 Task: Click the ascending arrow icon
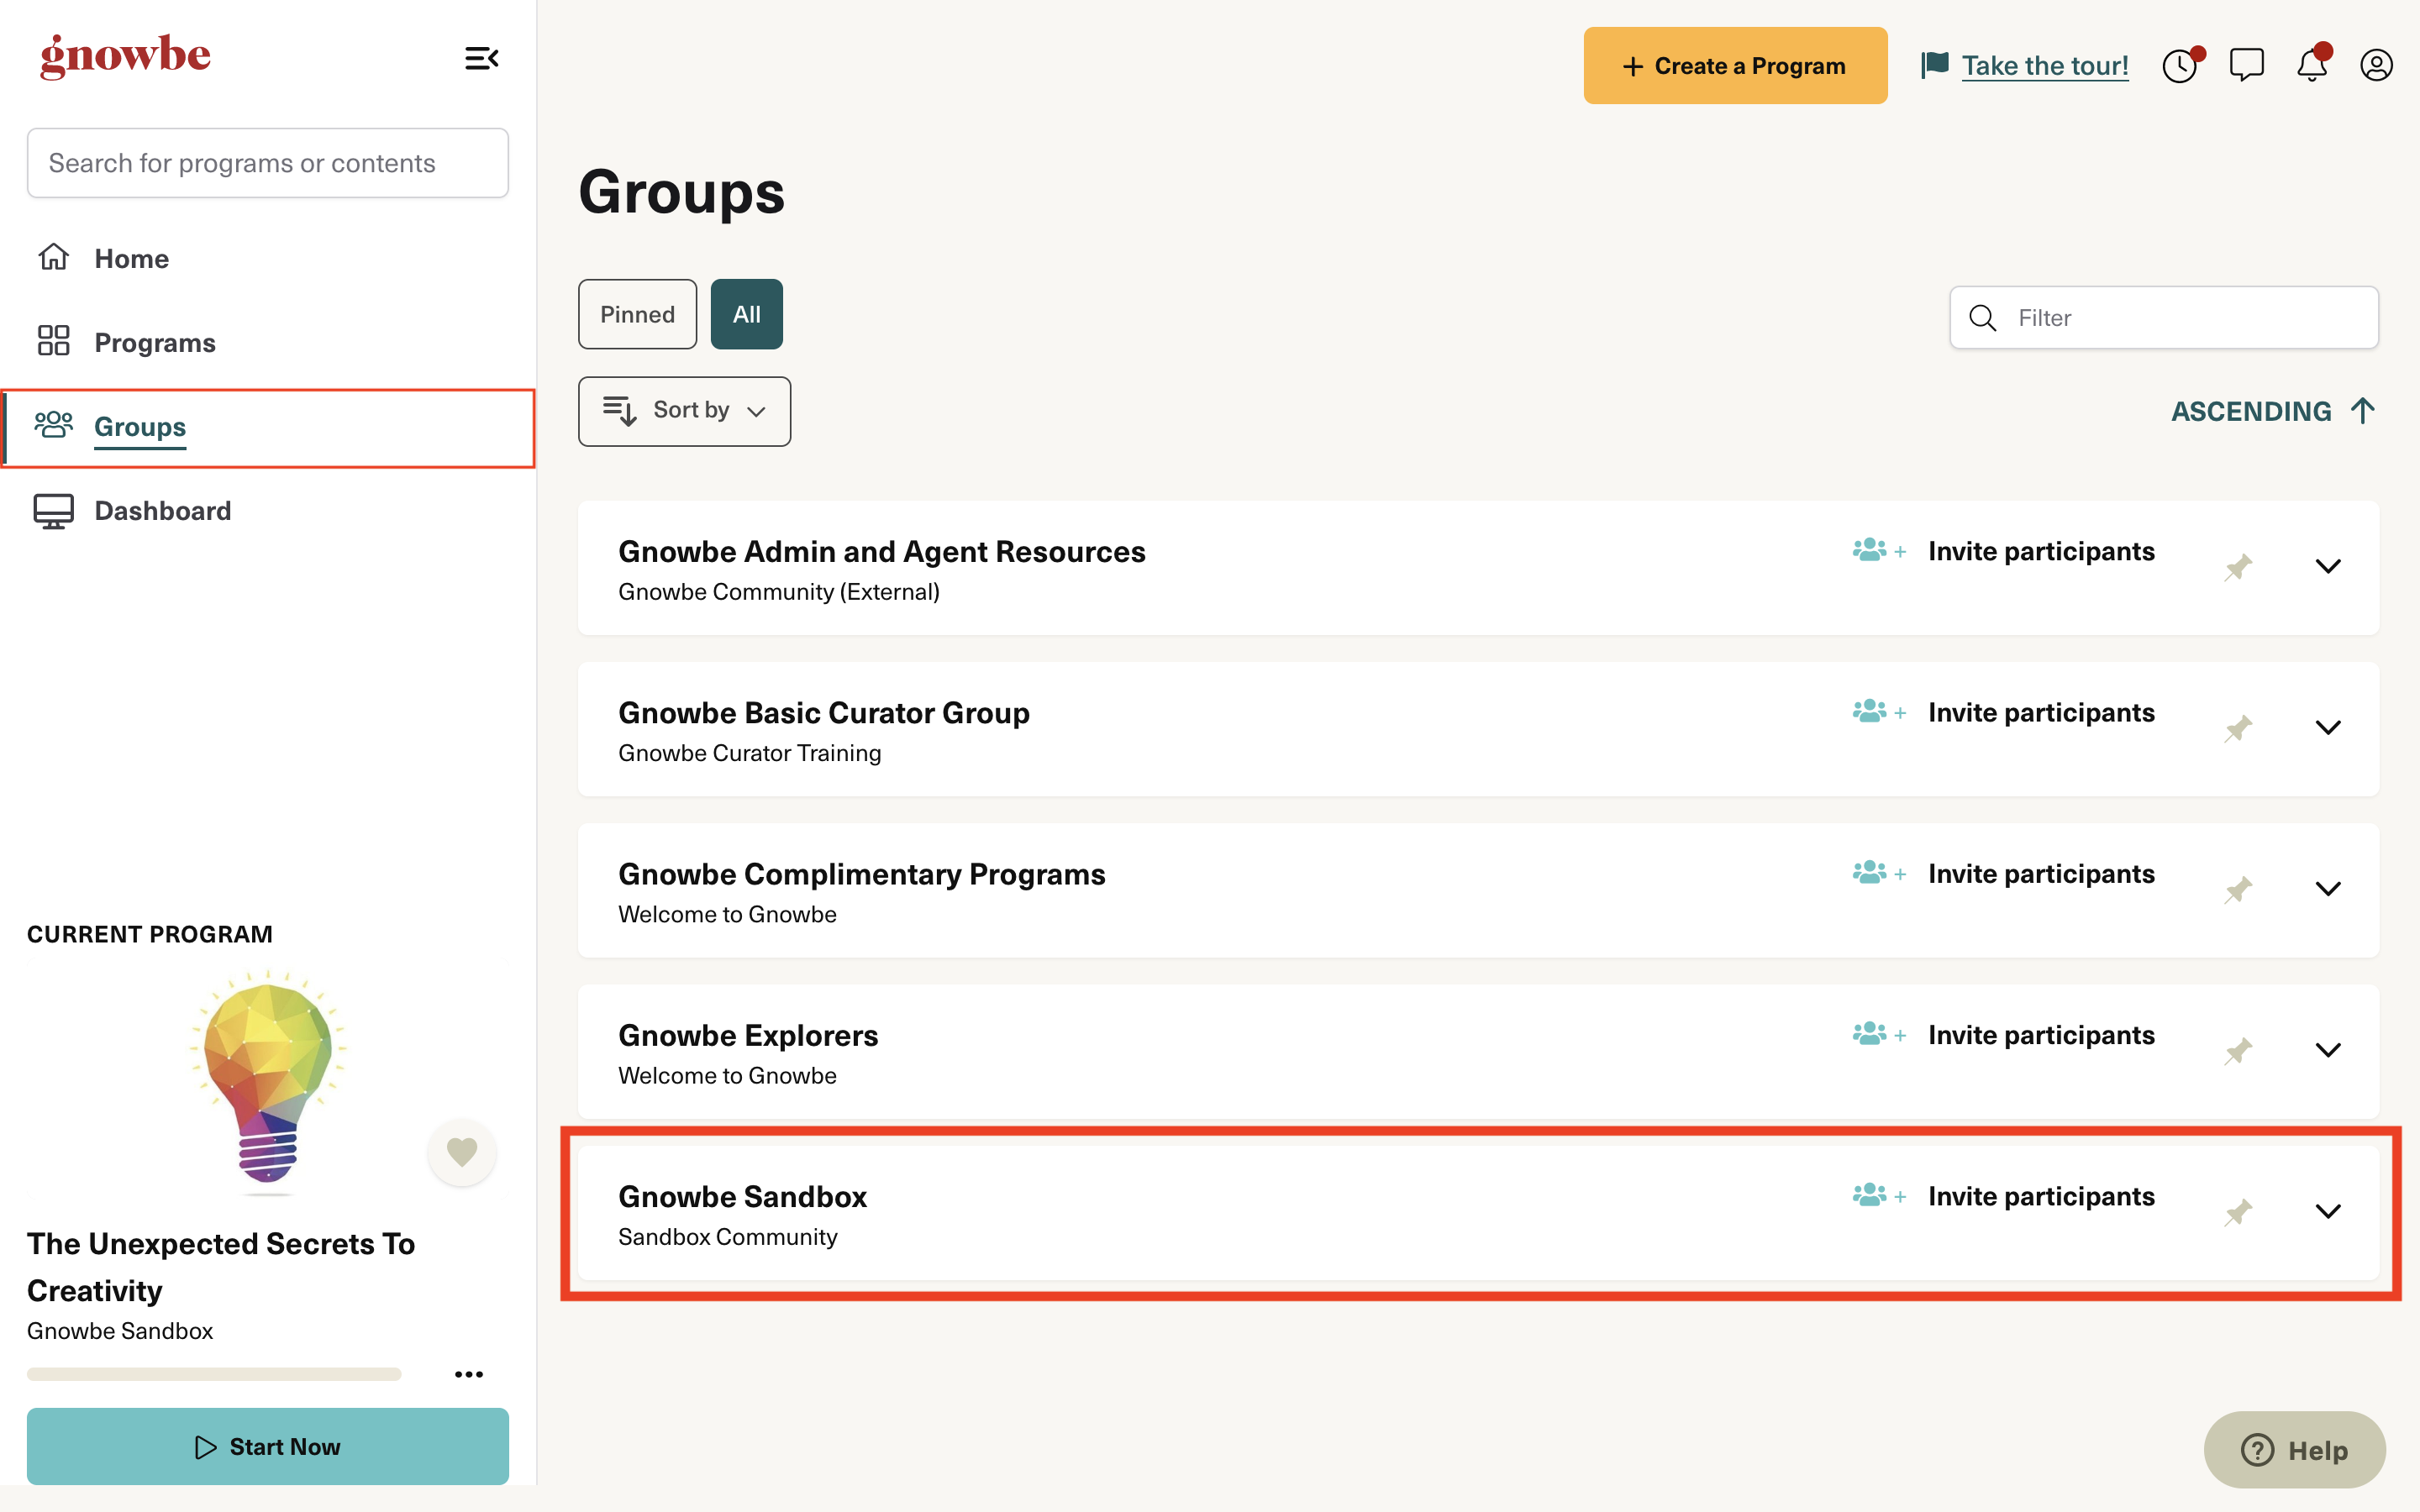(2363, 410)
